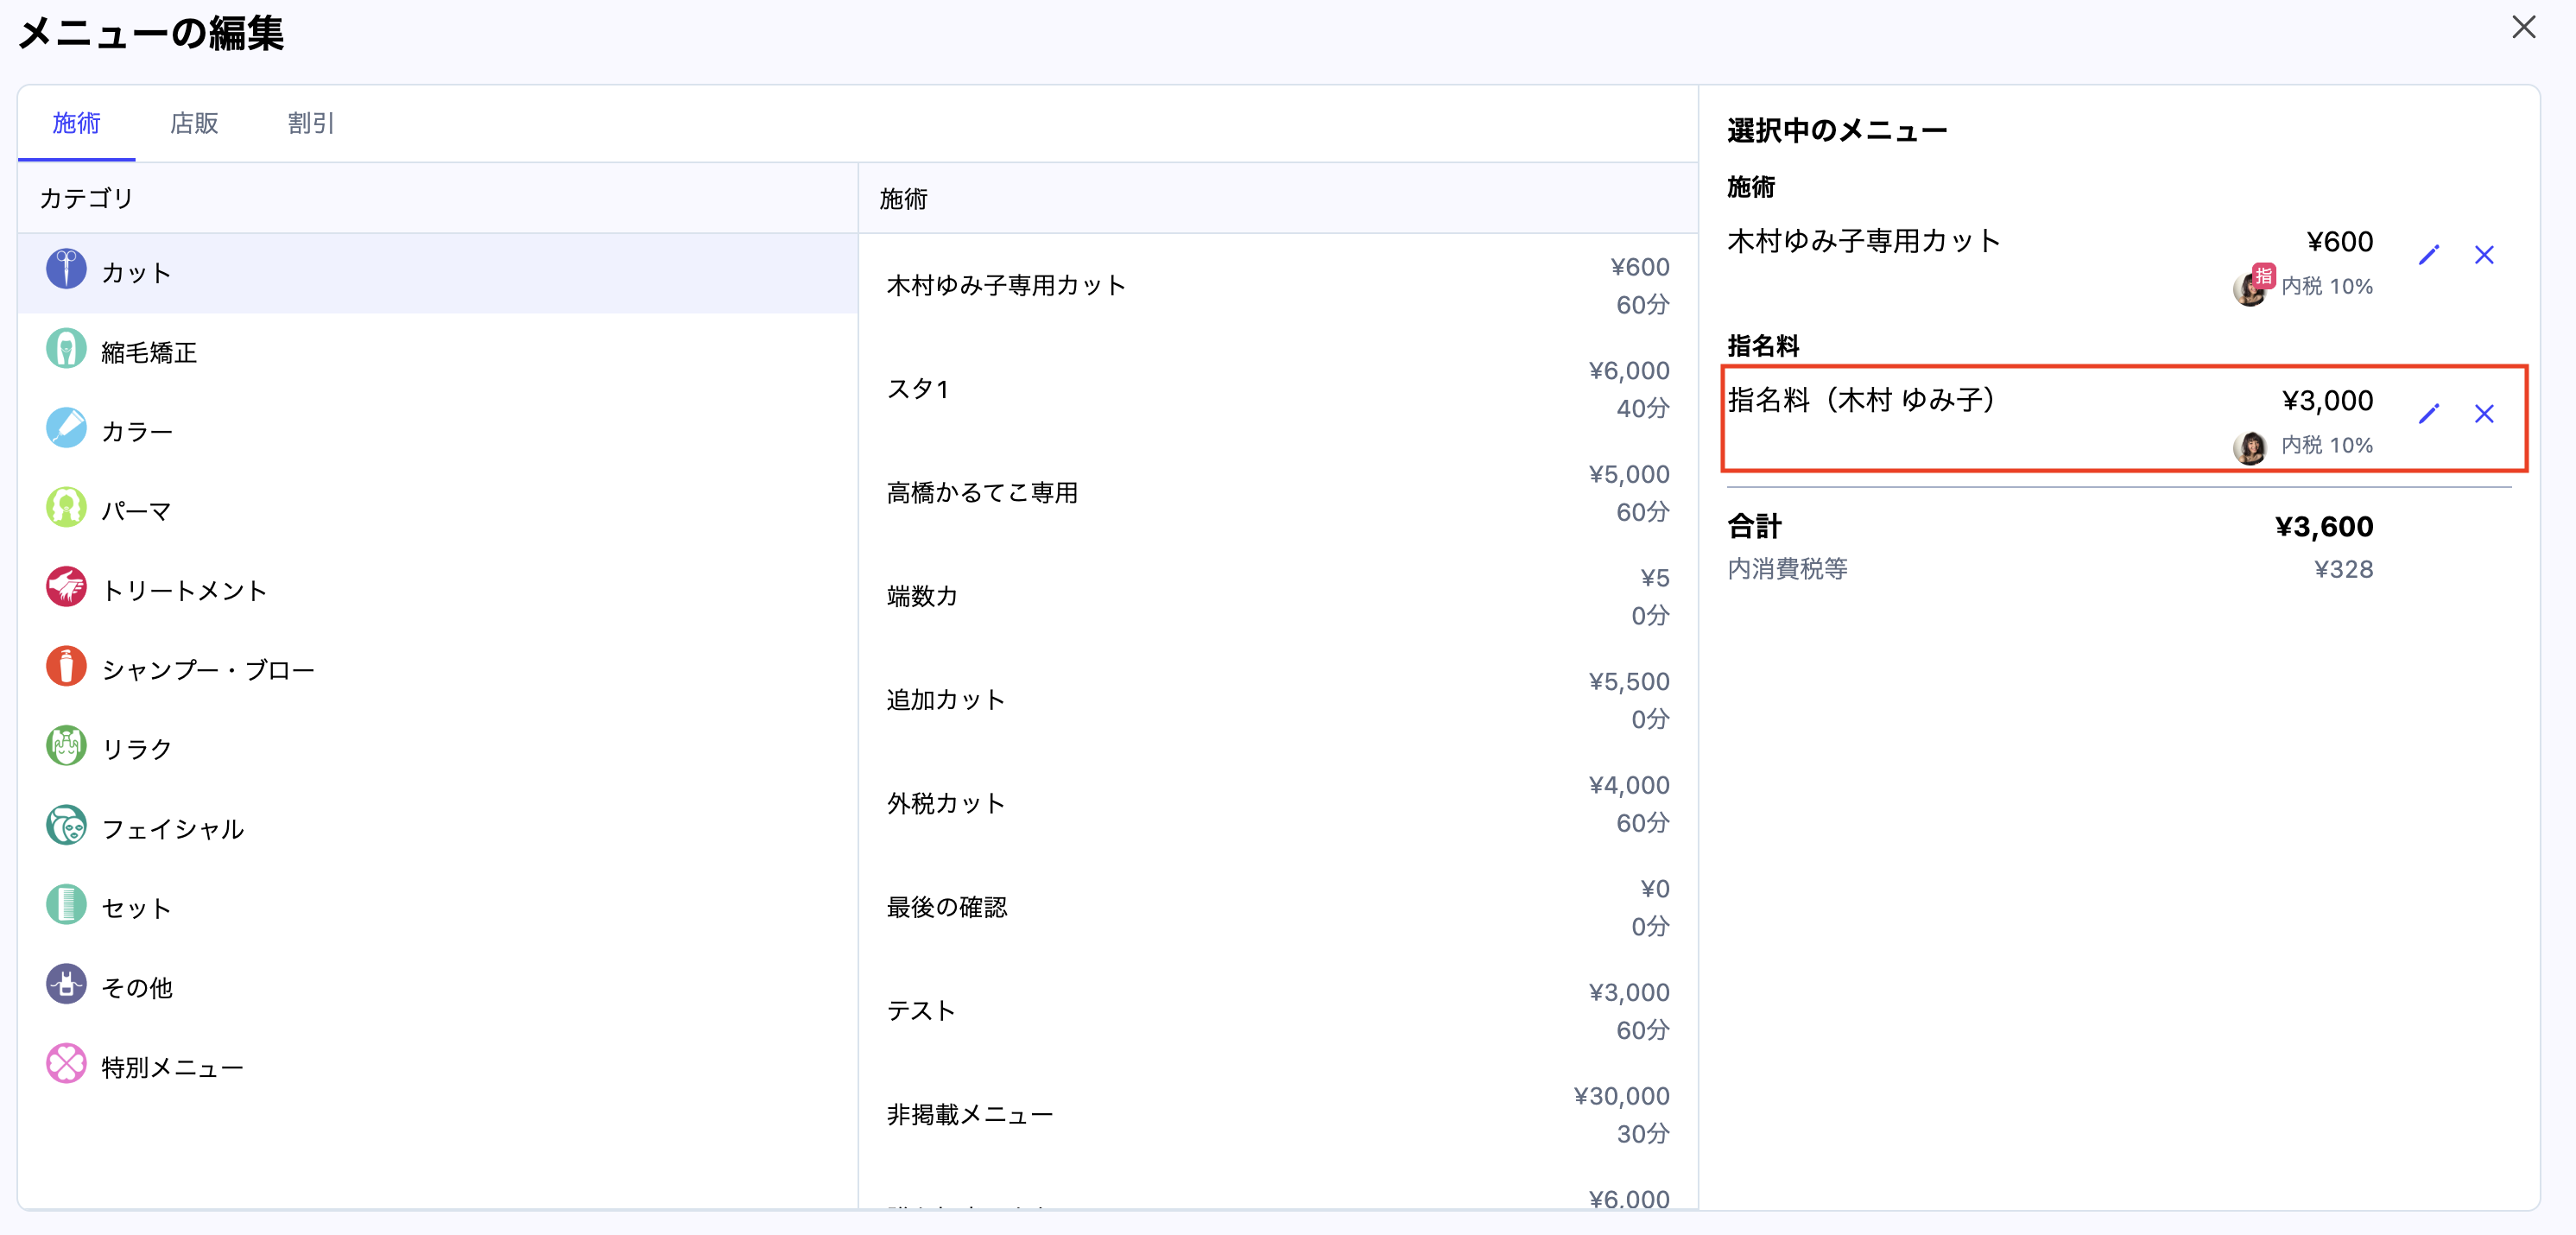Switch to the 施術 tab
Screen dimensions: 2576x1235
76,123
